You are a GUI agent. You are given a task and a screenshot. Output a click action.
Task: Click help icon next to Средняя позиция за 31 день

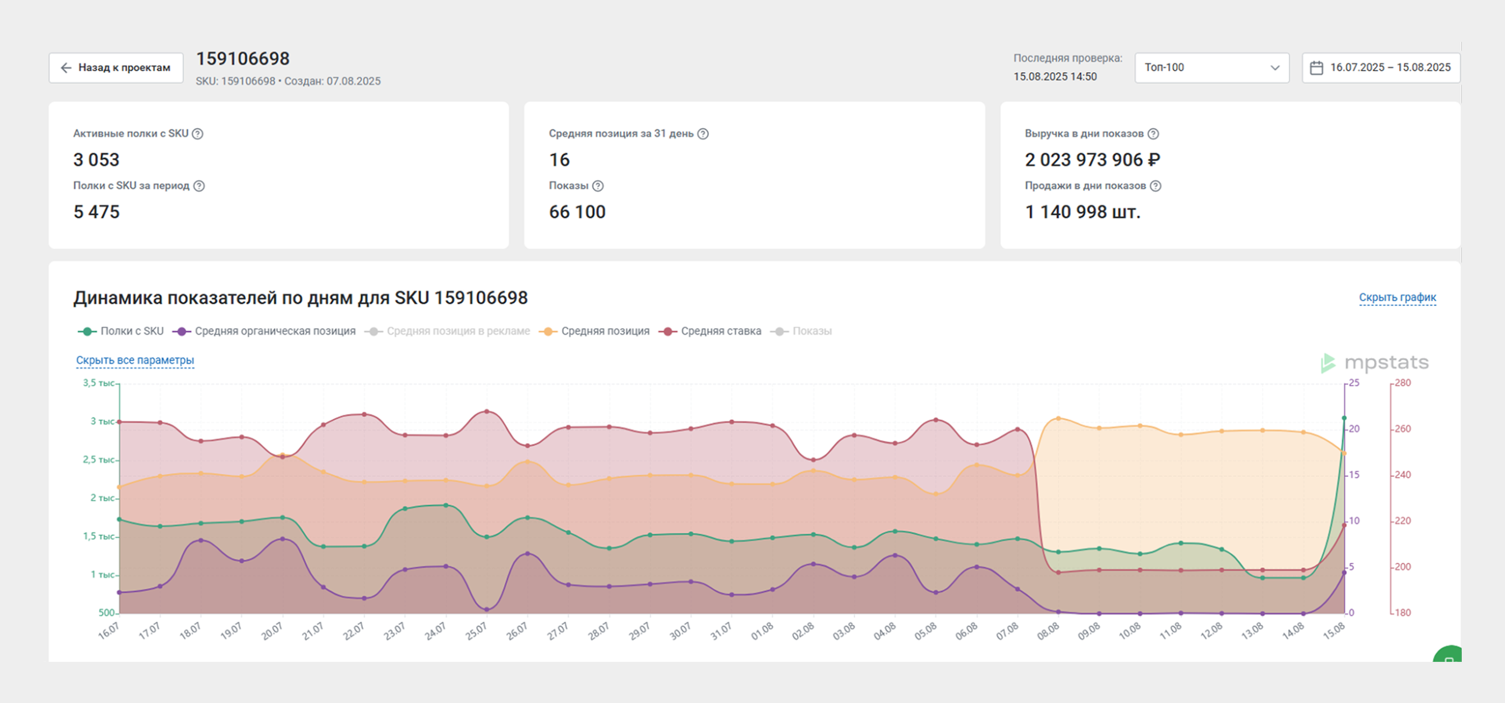click(x=703, y=134)
